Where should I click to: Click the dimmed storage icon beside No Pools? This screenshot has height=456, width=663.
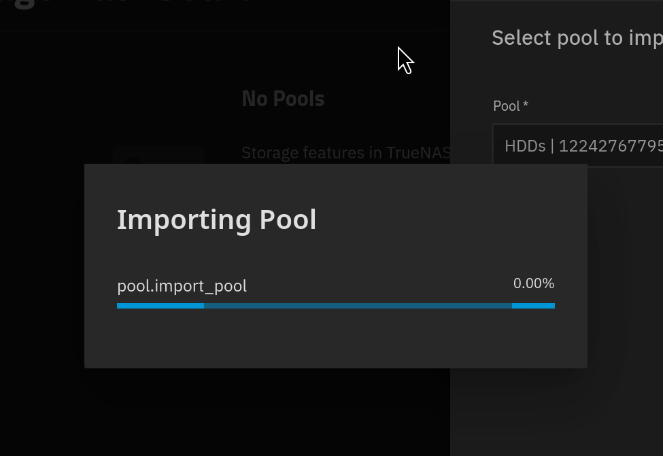[x=158, y=155]
